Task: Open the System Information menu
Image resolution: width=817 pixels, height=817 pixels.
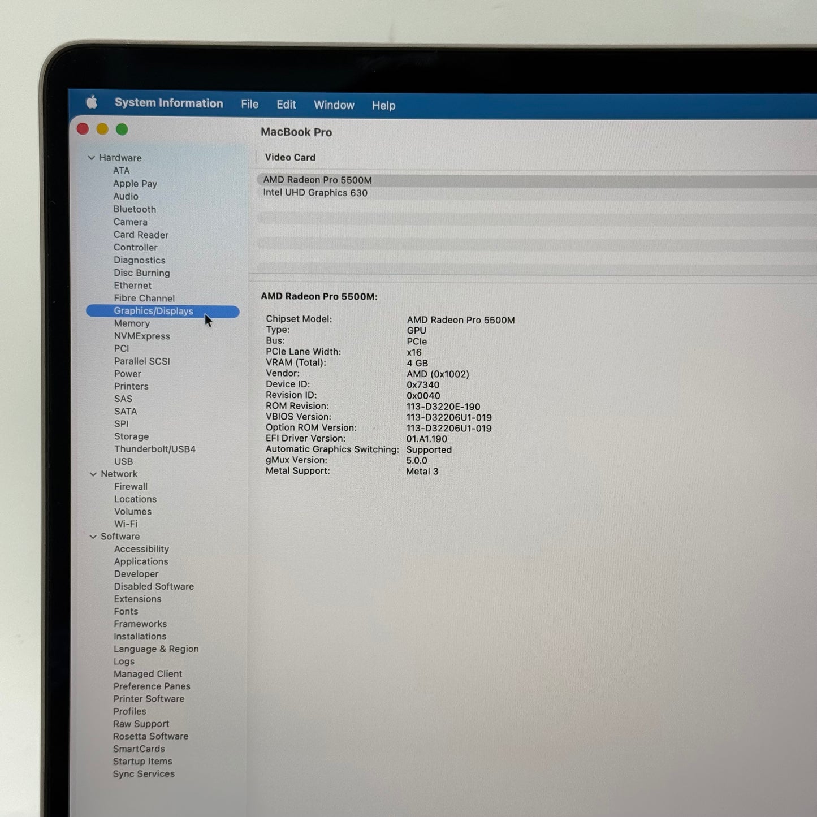Action: click(x=168, y=103)
